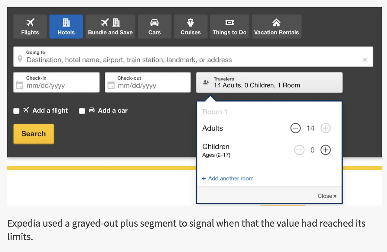The height and width of the screenshot is (252, 387).
Task: Click the Check-out calendar icon
Action: 111,86
